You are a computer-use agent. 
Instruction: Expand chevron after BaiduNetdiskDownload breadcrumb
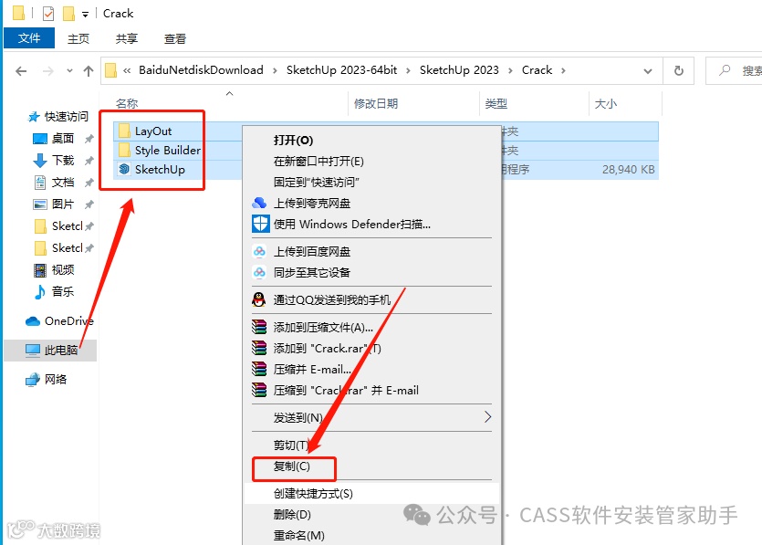(x=275, y=70)
